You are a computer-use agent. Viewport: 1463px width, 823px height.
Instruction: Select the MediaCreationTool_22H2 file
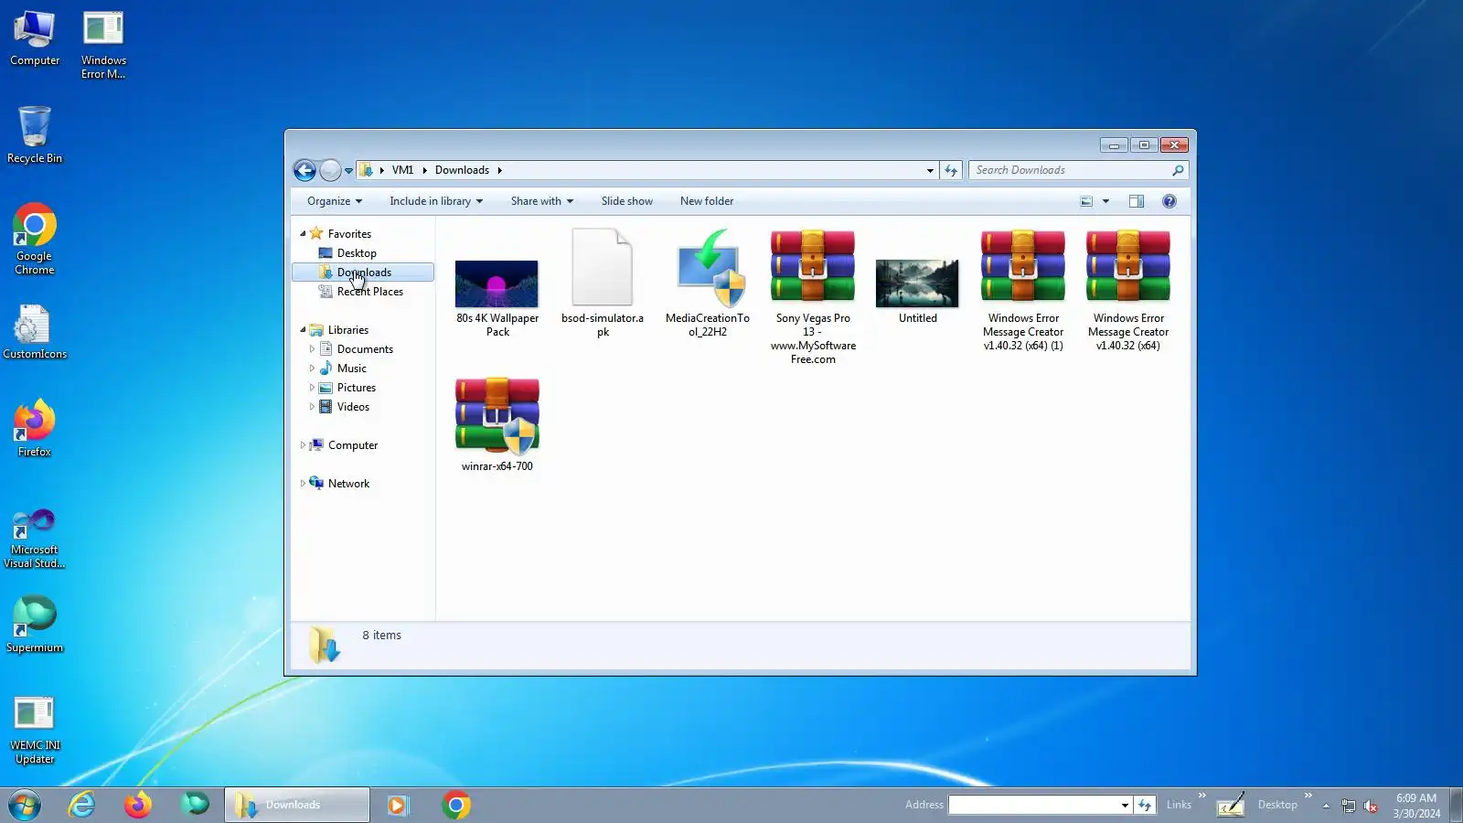[708, 283]
